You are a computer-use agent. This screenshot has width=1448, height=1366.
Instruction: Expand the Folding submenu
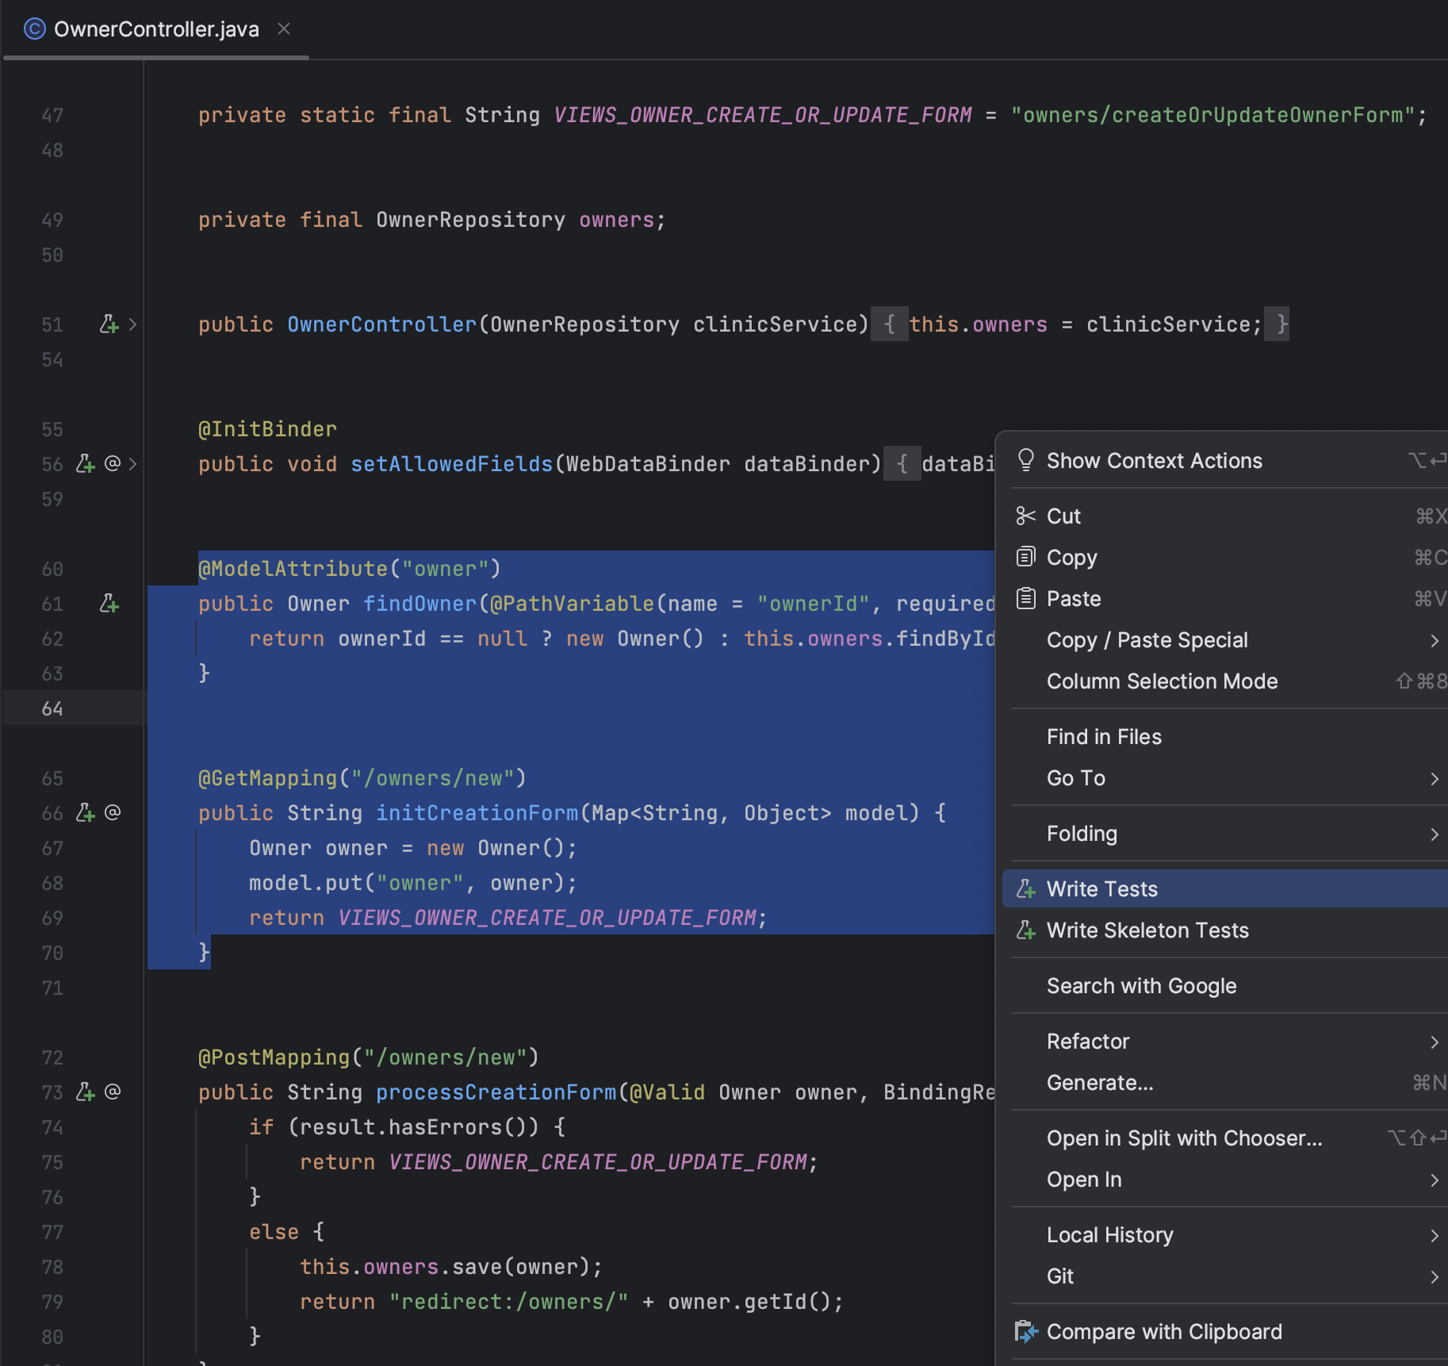1082,834
